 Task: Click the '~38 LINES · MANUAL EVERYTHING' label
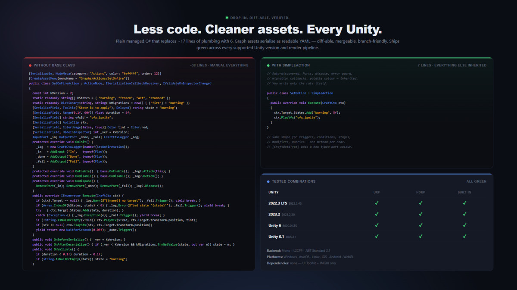point(219,65)
